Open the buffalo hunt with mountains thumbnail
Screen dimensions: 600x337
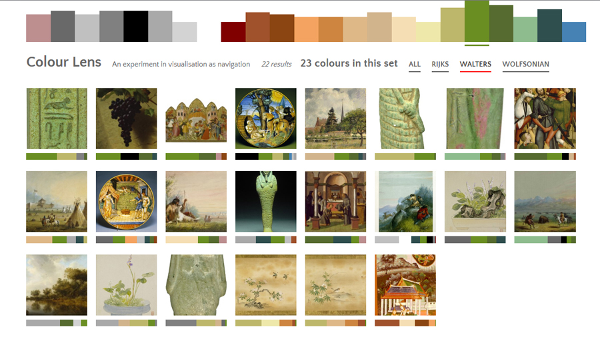click(x=545, y=201)
